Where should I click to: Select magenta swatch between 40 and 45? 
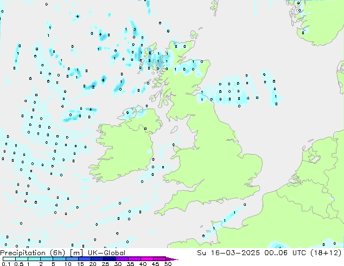click(147, 259)
